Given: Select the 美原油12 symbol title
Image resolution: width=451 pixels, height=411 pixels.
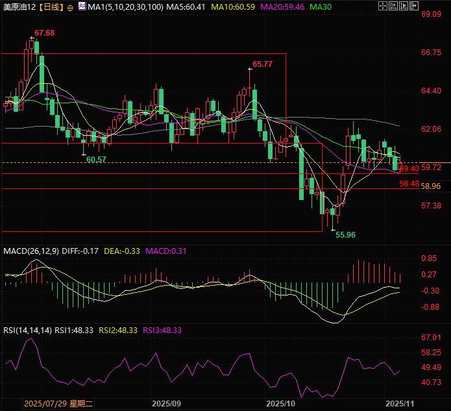Looking at the screenshot, I should click(x=18, y=7).
